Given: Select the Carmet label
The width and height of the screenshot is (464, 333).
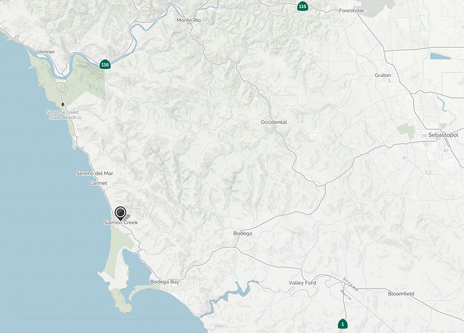Looking at the screenshot, I should (x=98, y=183).
